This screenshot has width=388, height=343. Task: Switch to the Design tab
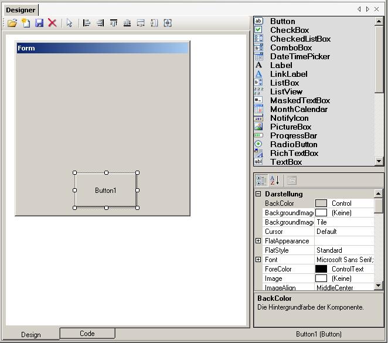(x=31, y=335)
